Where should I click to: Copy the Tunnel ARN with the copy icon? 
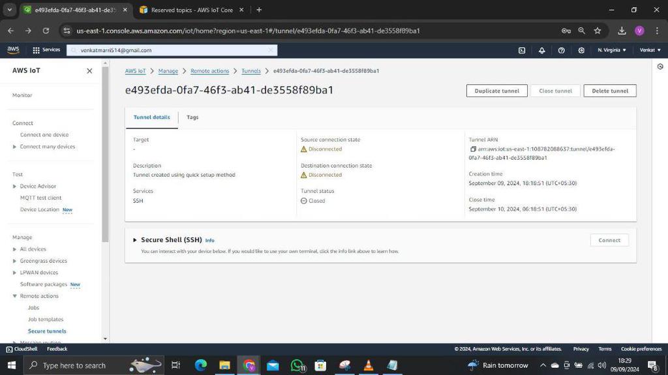click(x=472, y=149)
